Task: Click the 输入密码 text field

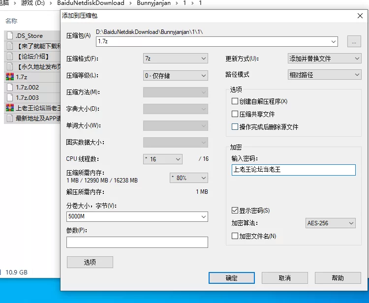Action: tap(293, 170)
